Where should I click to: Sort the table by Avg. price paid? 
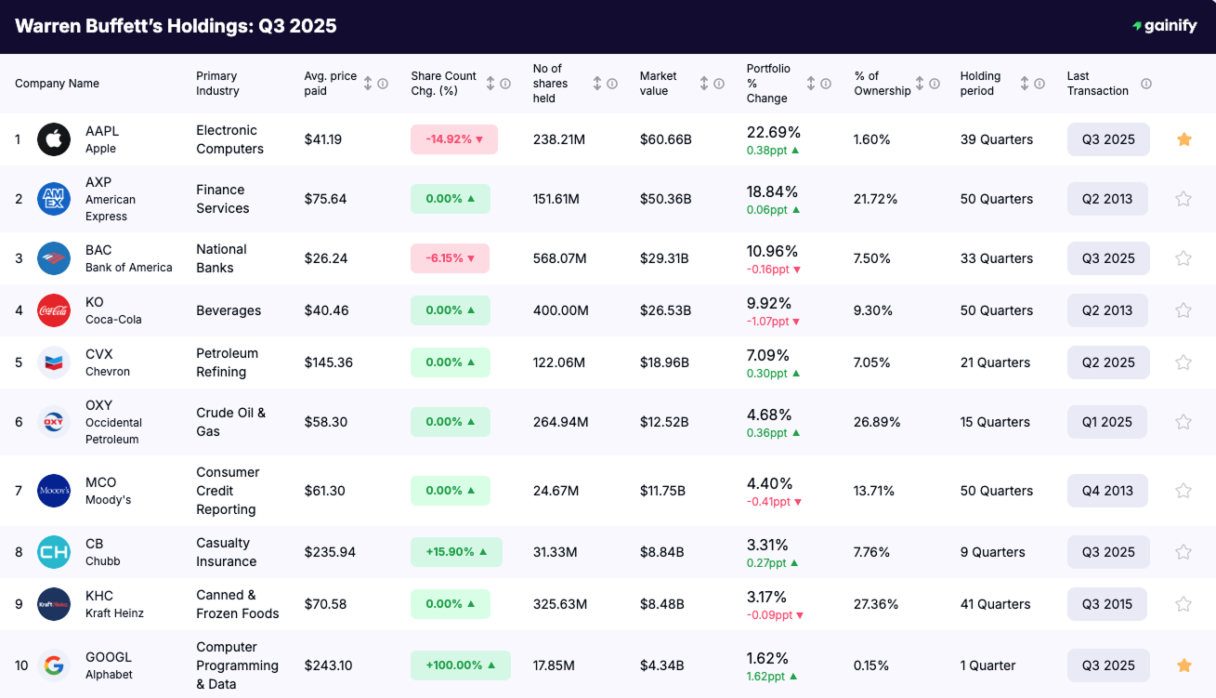pos(366,83)
